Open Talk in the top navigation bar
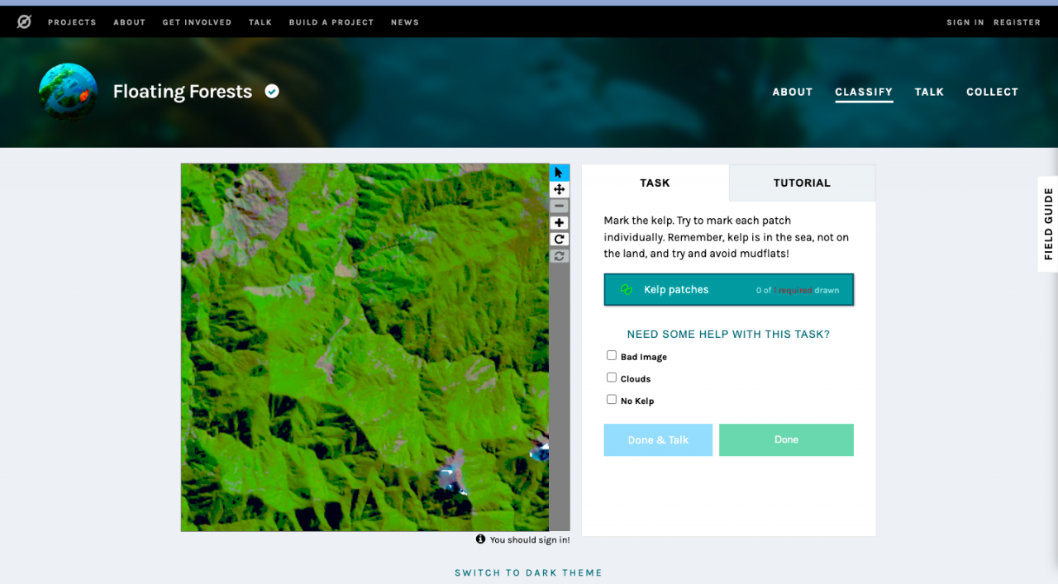 tap(260, 22)
